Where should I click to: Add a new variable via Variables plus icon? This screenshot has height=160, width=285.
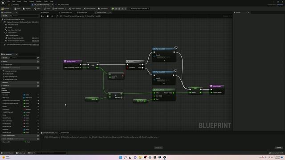click(x=38, y=86)
